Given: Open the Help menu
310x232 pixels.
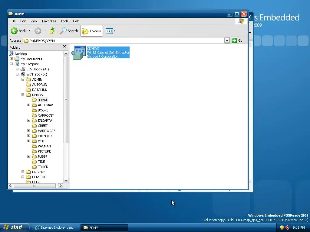Looking at the screenshot, I should tap(76, 21).
